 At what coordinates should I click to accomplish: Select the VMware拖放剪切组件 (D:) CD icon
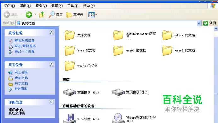tap(118, 118)
